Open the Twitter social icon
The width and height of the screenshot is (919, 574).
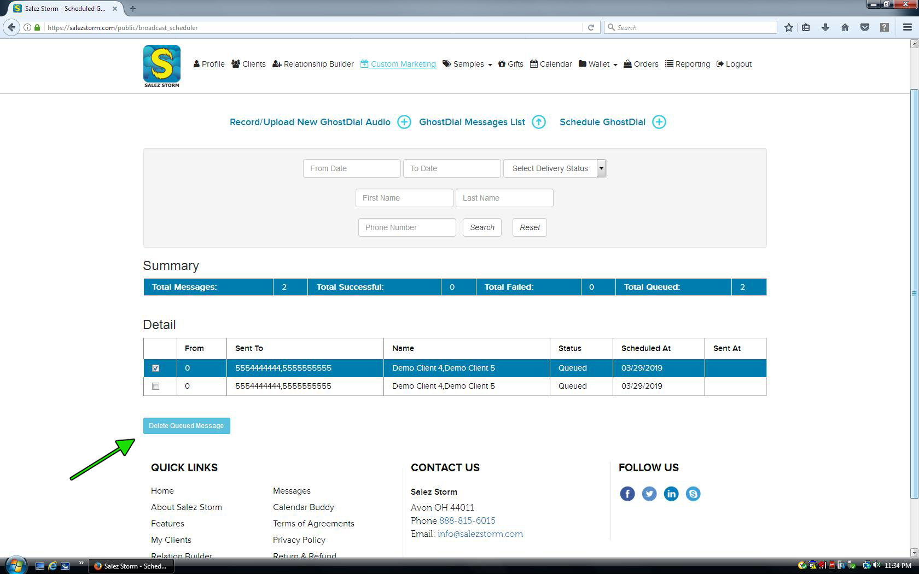[649, 494]
